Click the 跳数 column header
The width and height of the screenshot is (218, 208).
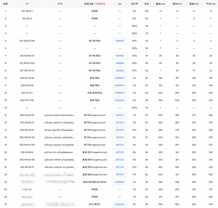point(5,4)
